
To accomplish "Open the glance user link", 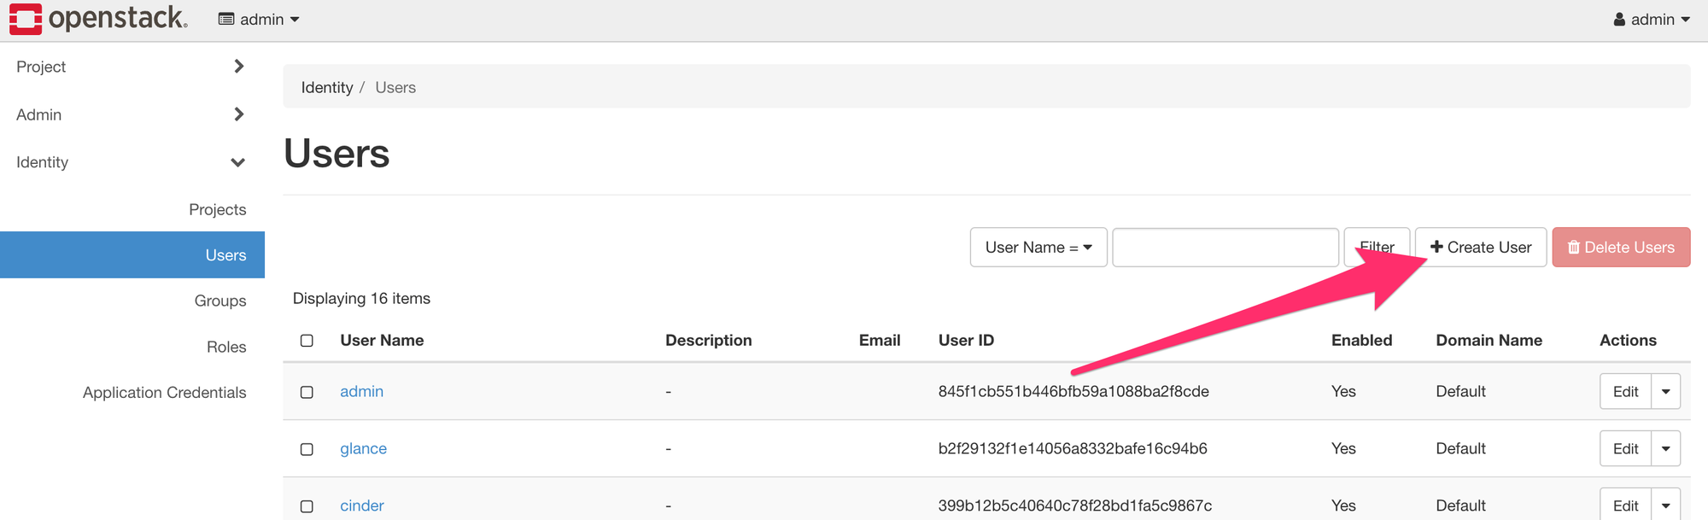I will tap(363, 448).
